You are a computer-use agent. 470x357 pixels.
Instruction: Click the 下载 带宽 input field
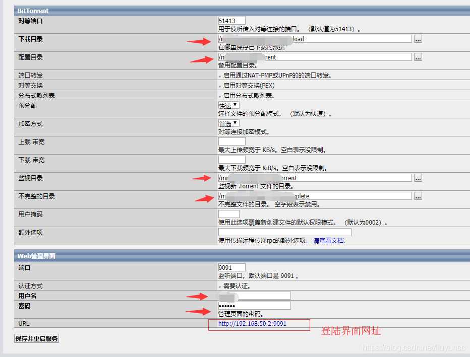coord(231,160)
